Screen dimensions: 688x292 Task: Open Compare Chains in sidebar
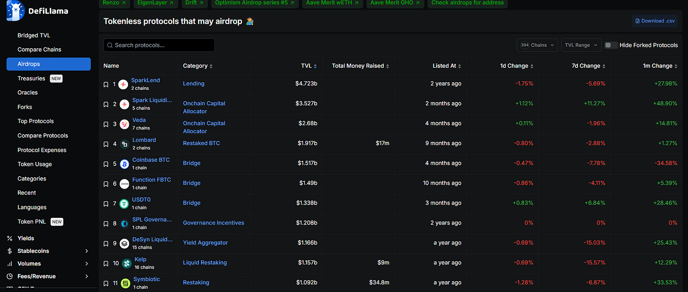click(39, 50)
